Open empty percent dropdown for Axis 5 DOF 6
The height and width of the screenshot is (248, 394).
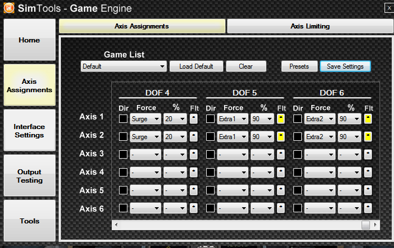[x=349, y=190]
